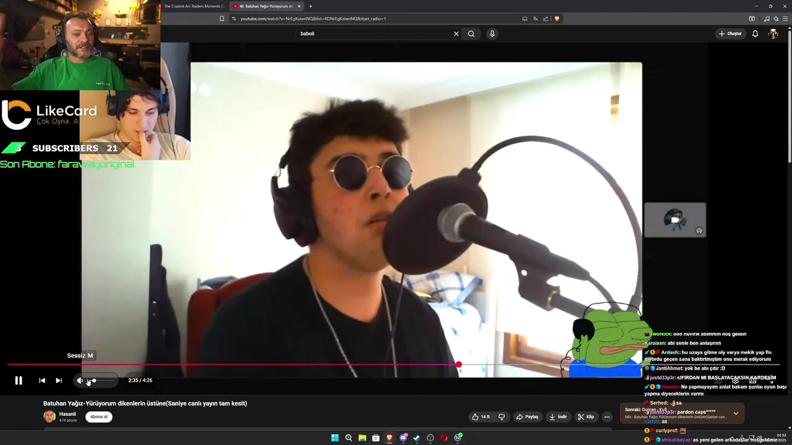Click the youtube.com address bar URL

coord(313,19)
